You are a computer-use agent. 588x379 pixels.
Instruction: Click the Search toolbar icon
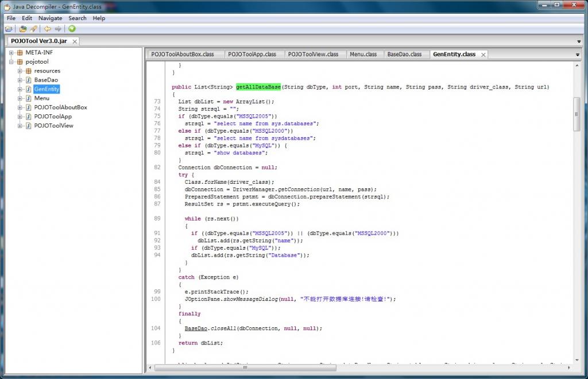click(33, 29)
